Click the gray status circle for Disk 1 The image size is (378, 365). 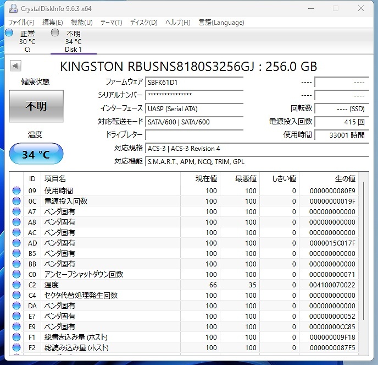click(55, 32)
